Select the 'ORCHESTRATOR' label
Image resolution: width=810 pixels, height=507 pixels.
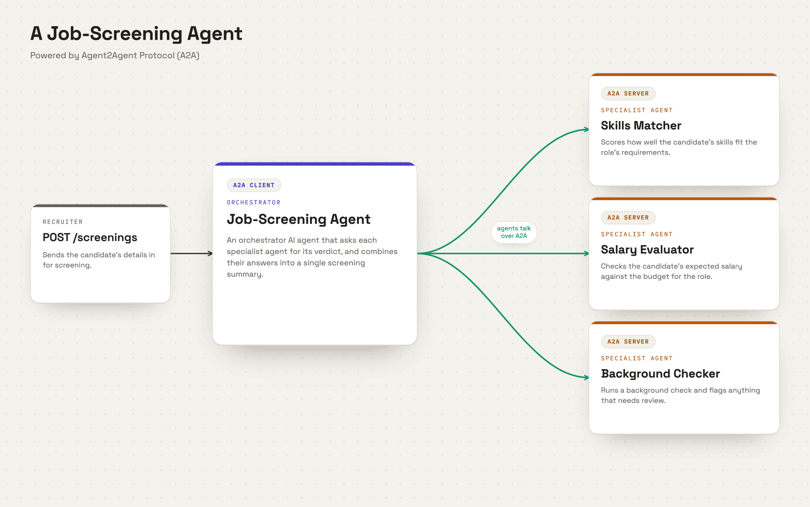point(253,202)
